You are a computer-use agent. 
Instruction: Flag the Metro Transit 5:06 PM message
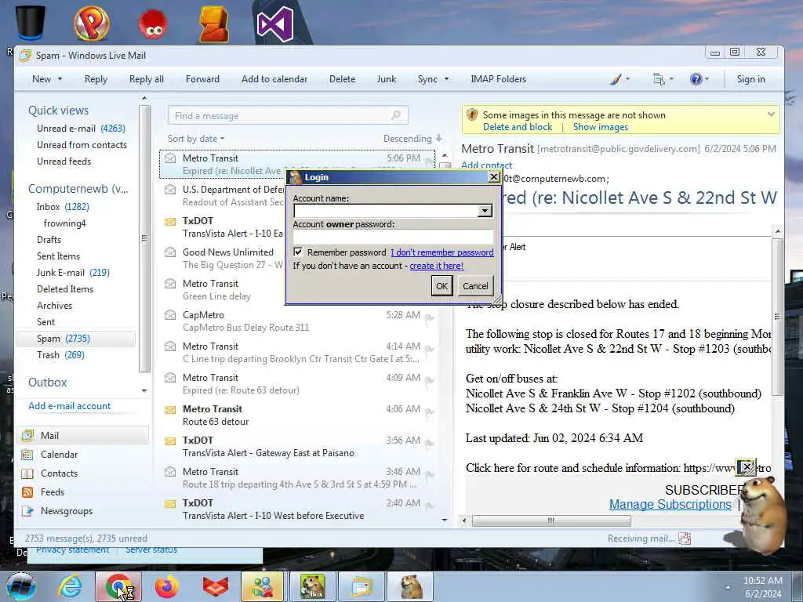click(429, 161)
